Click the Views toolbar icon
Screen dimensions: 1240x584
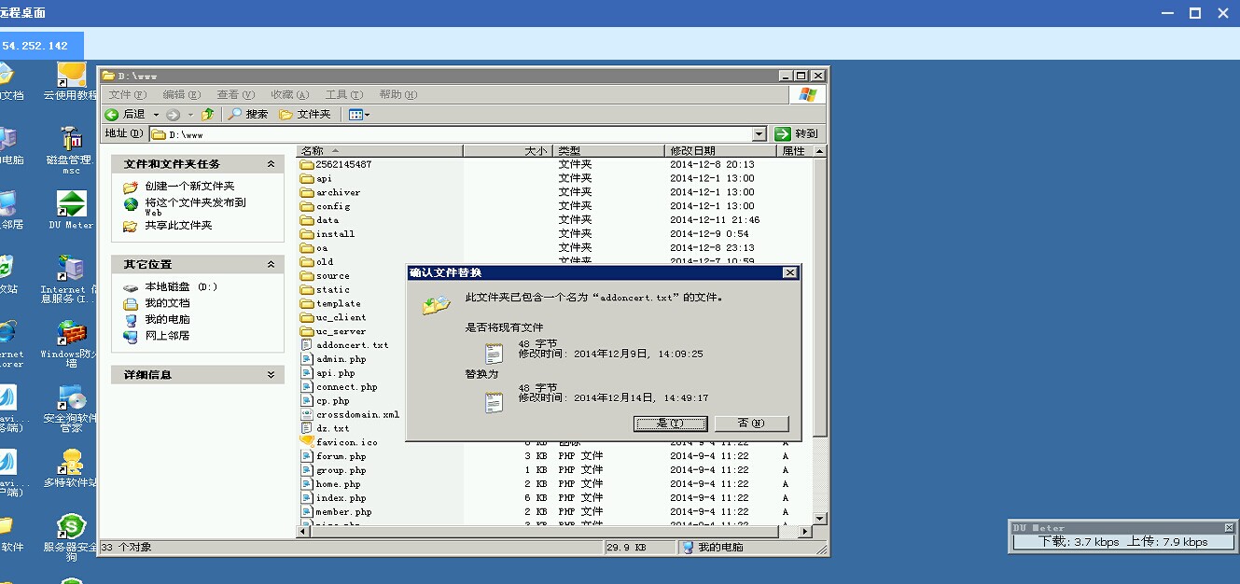coord(355,114)
